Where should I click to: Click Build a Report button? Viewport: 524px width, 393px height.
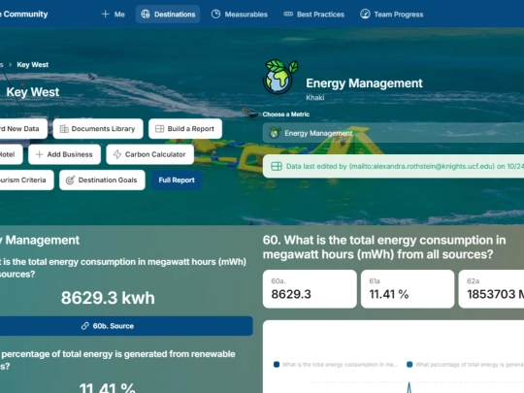185,129
